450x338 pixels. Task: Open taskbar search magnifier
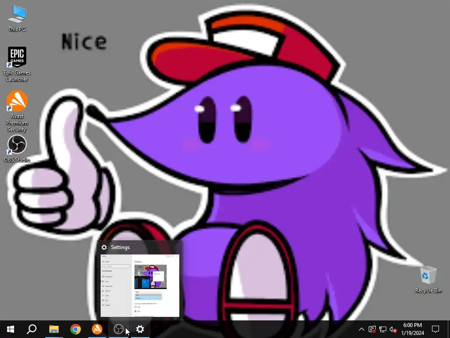(x=32, y=329)
